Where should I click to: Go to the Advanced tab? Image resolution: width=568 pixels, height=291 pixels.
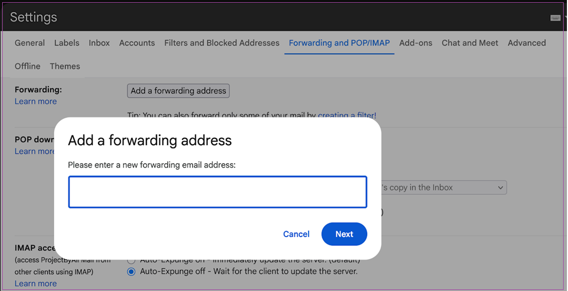(x=526, y=43)
